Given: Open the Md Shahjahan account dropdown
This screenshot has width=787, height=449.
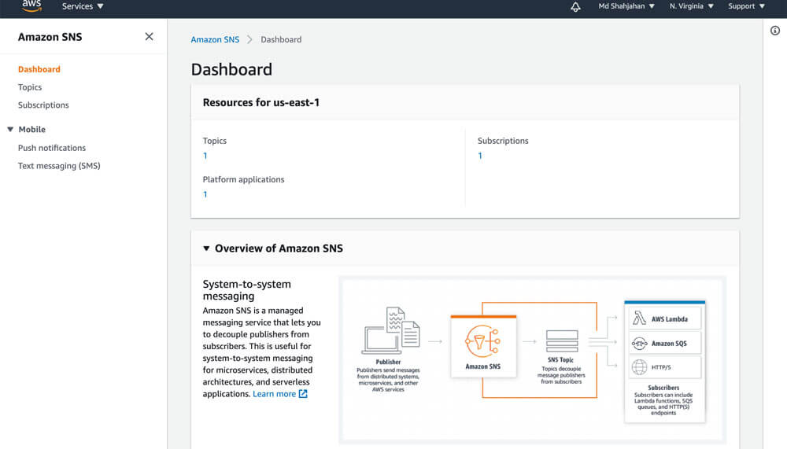Looking at the screenshot, I should pos(626,6).
